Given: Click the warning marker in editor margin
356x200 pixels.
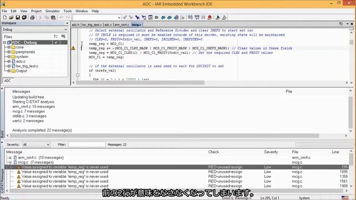Looking at the screenshot, I should (73, 48).
